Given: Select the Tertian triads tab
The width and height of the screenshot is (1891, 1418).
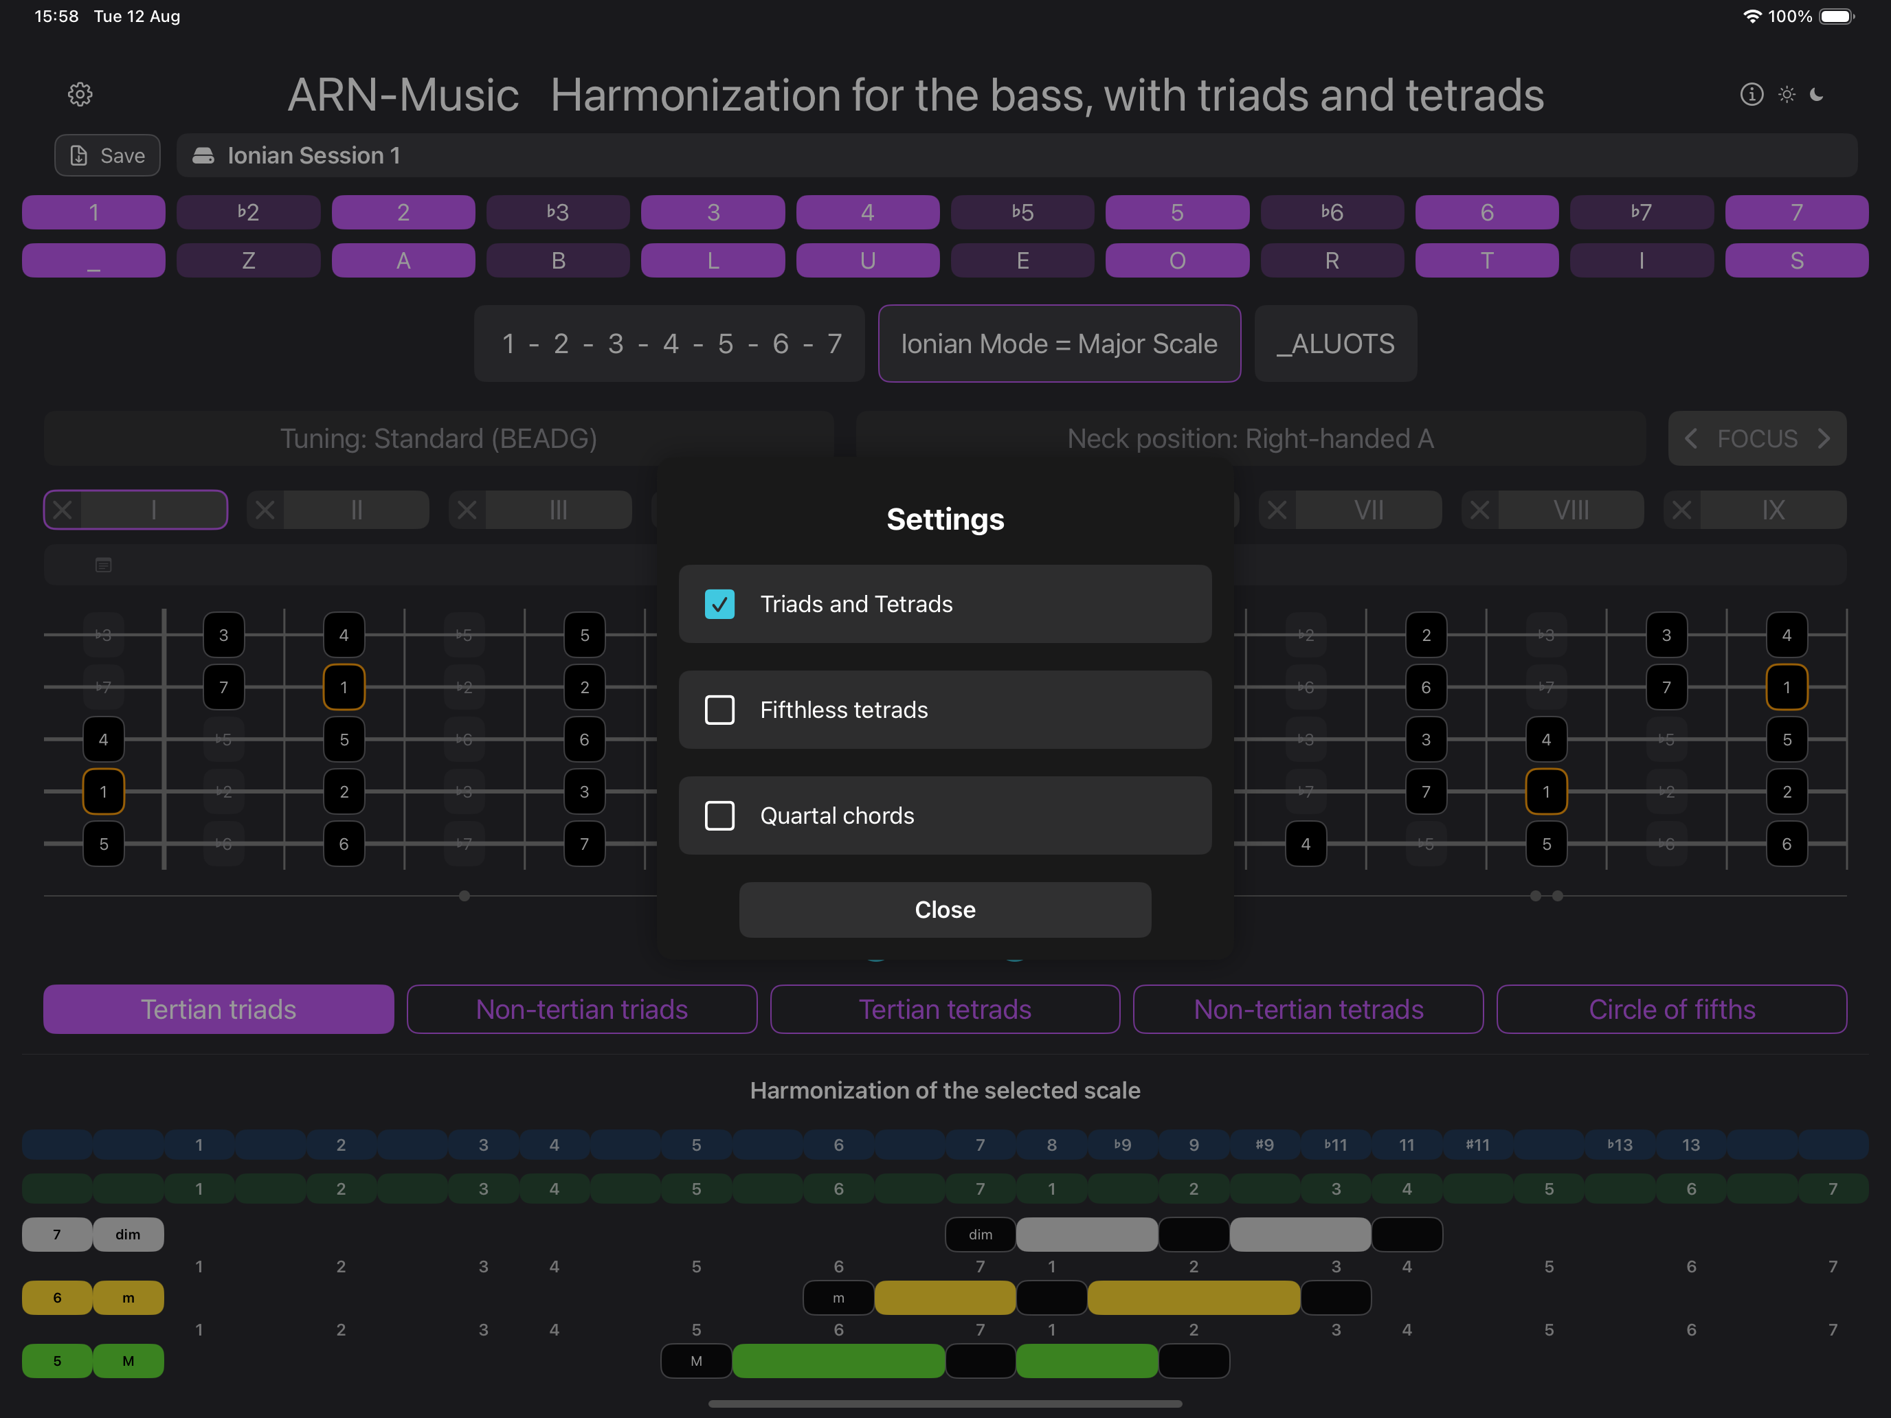Looking at the screenshot, I should click(x=219, y=1009).
